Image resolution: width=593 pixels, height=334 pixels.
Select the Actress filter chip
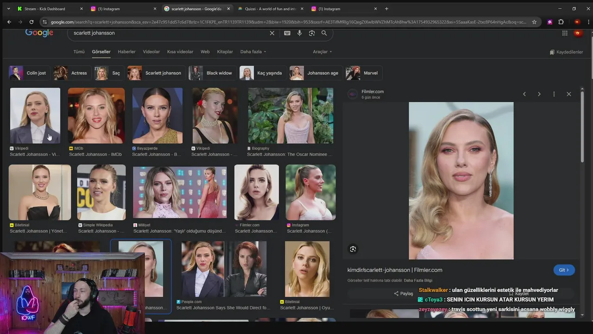tap(72, 73)
